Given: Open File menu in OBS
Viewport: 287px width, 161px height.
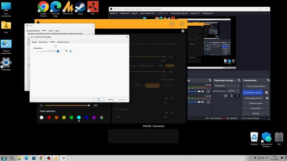Looking at the screenshot, I should (113, 13).
